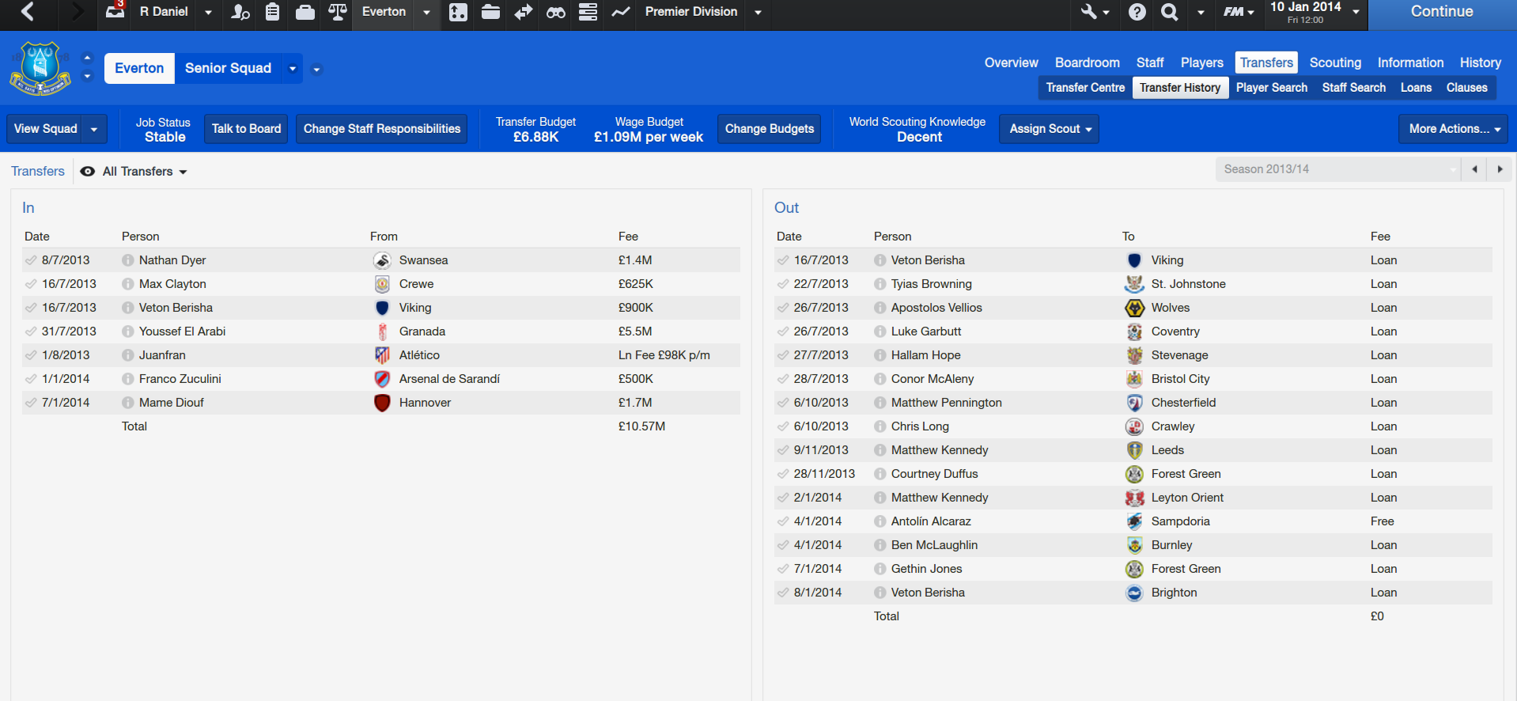Open the person search icon beside R Daniel
The height and width of the screenshot is (701, 1517).
(240, 12)
